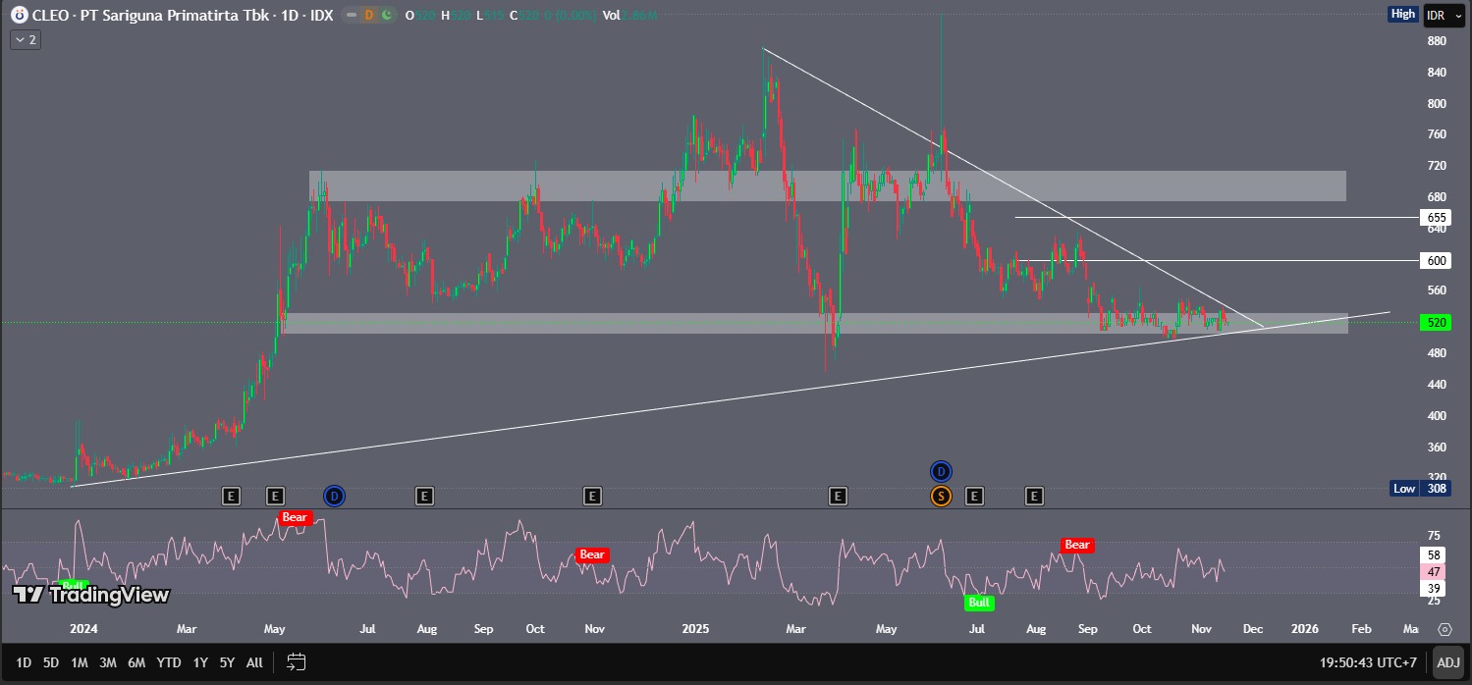
Task: Click the E earnings marker above Nov 2024
Action: [x=592, y=497]
